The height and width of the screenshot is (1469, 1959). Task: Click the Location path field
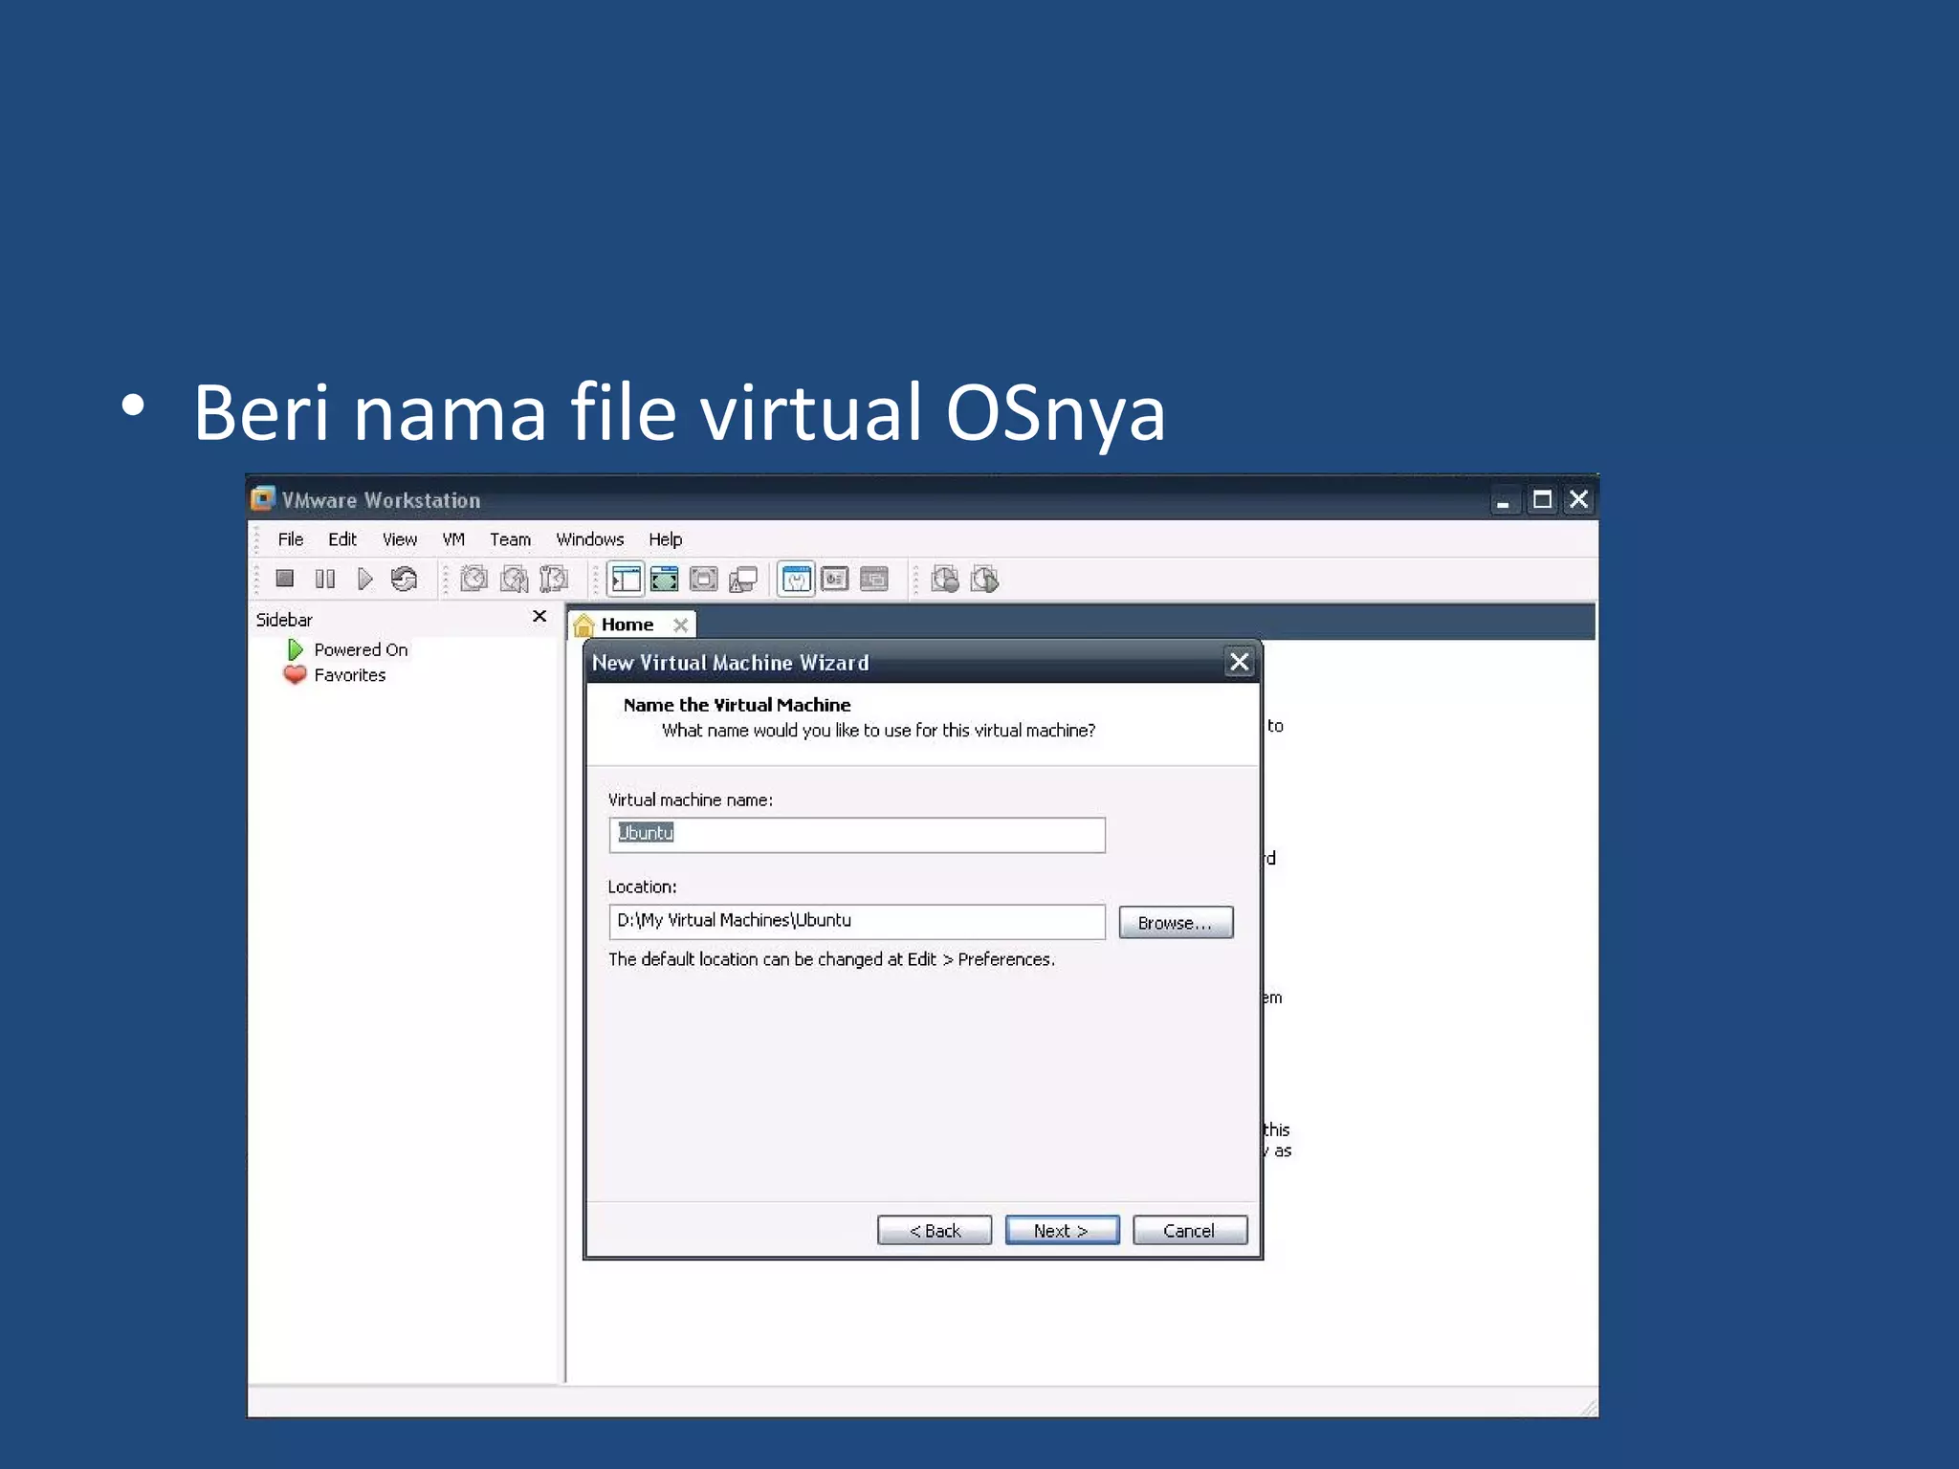pos(857,922)
